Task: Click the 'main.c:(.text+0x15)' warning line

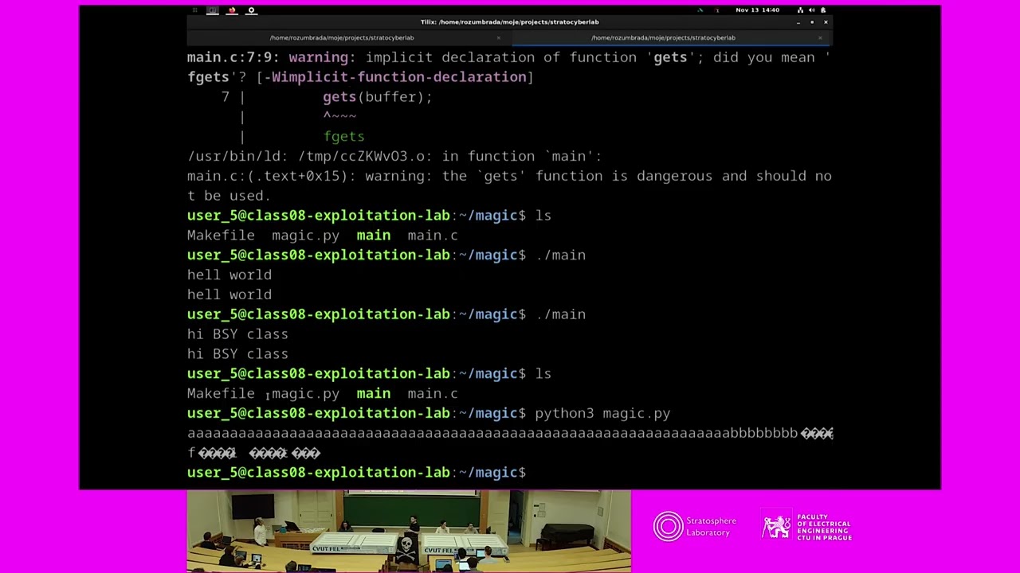Action: [x=509, y=185]
